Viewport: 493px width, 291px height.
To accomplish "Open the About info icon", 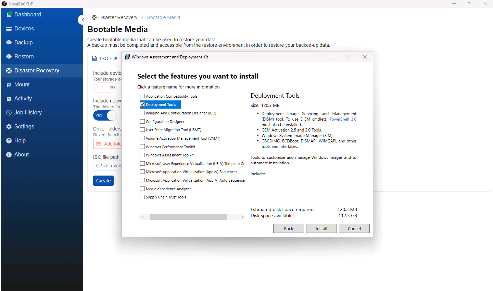I will 9,155.
